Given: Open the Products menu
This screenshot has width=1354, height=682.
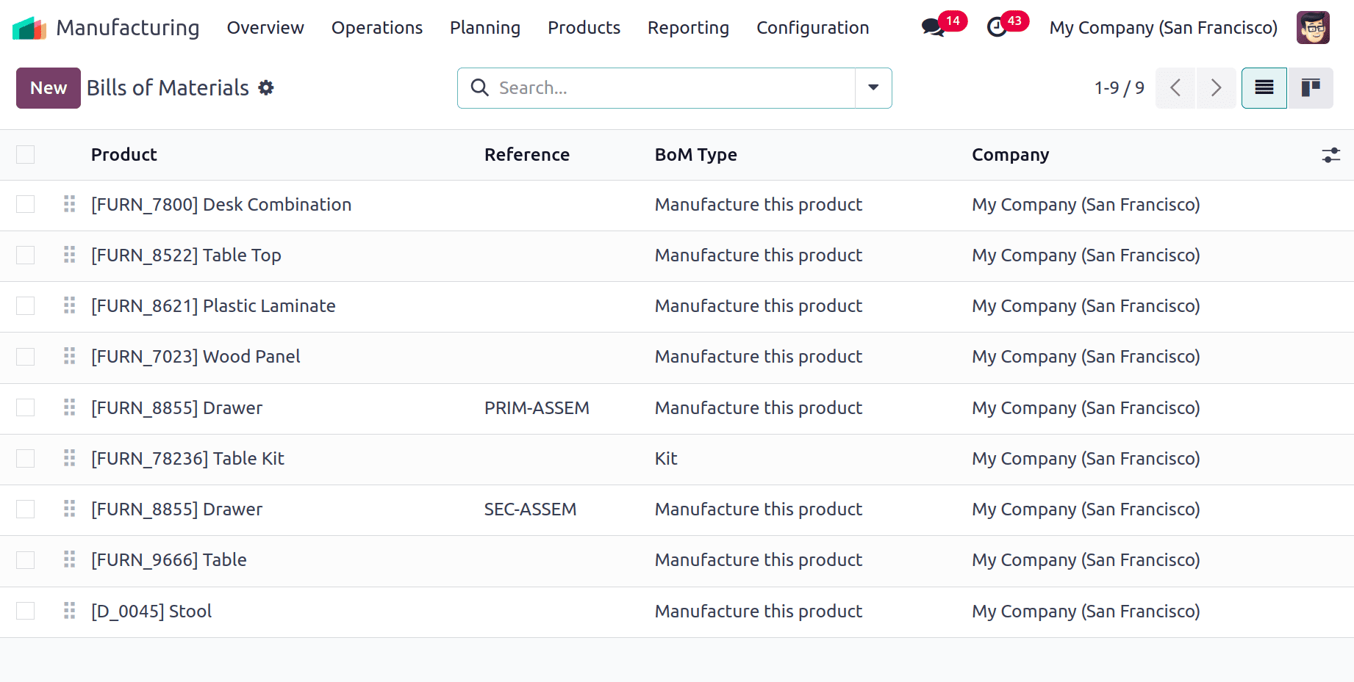Looking at the screenshot, I should coord(584,28).
